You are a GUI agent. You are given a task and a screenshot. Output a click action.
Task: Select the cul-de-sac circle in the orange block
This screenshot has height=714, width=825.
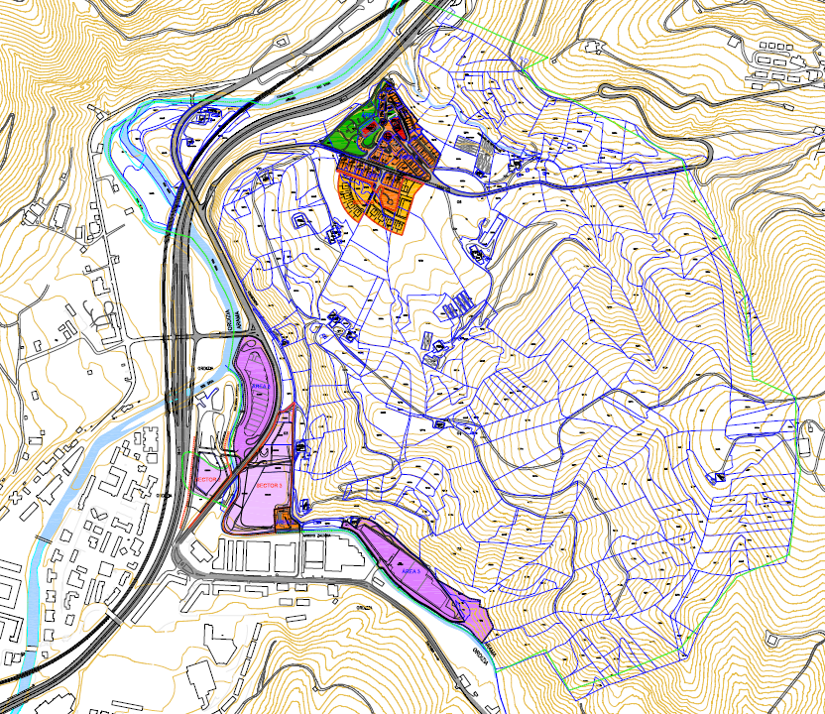click(391, 201)
